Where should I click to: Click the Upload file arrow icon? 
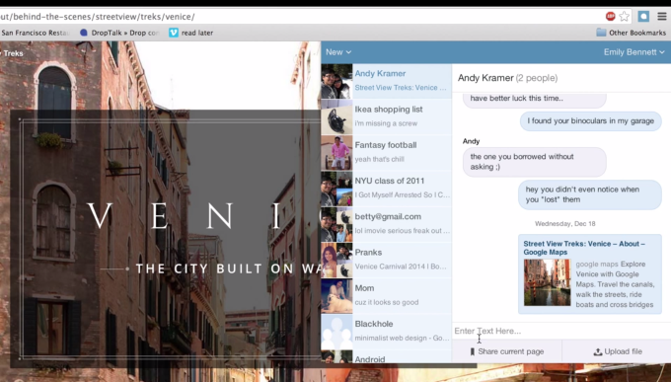pyautogui.click(x=597, y=351)
